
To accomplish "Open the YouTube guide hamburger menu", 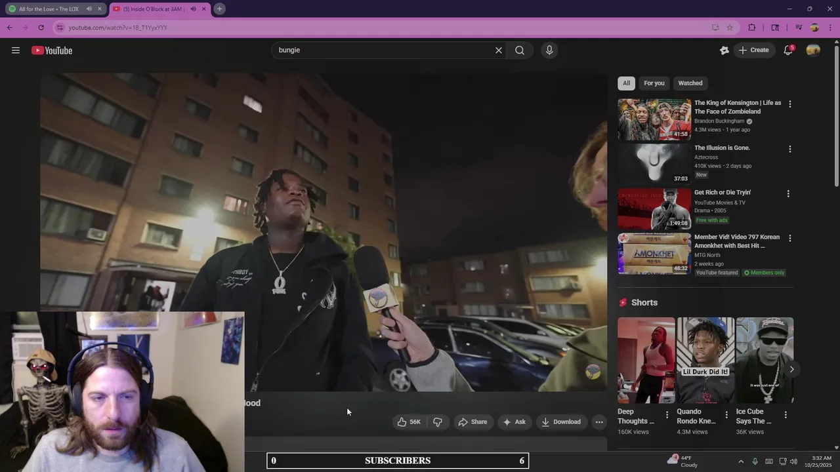I will [16, 50].
